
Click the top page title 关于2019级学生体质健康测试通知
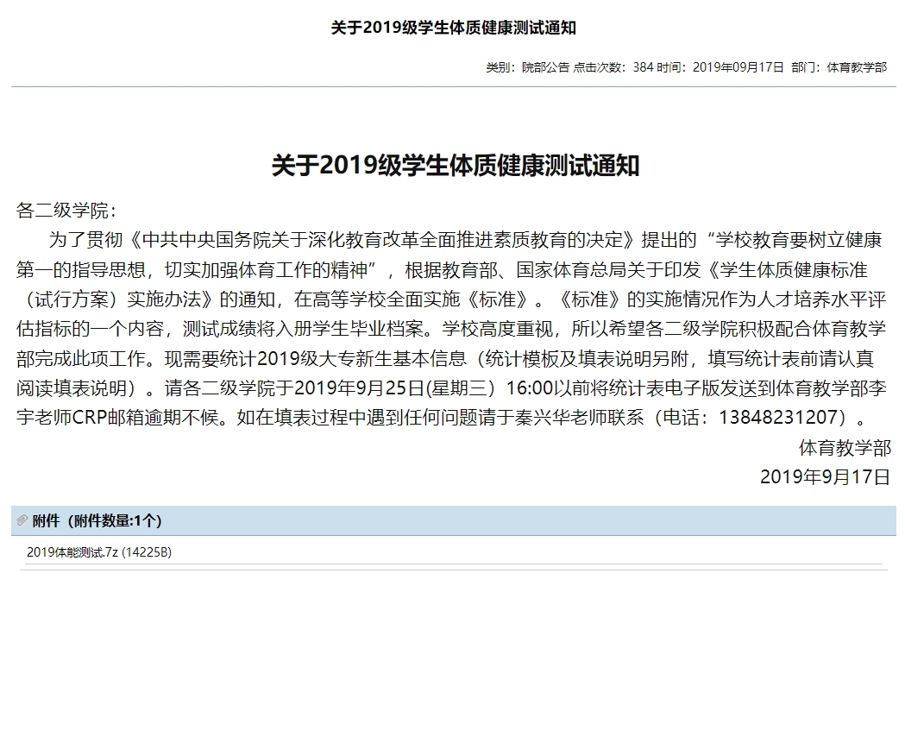pos(453,28)
